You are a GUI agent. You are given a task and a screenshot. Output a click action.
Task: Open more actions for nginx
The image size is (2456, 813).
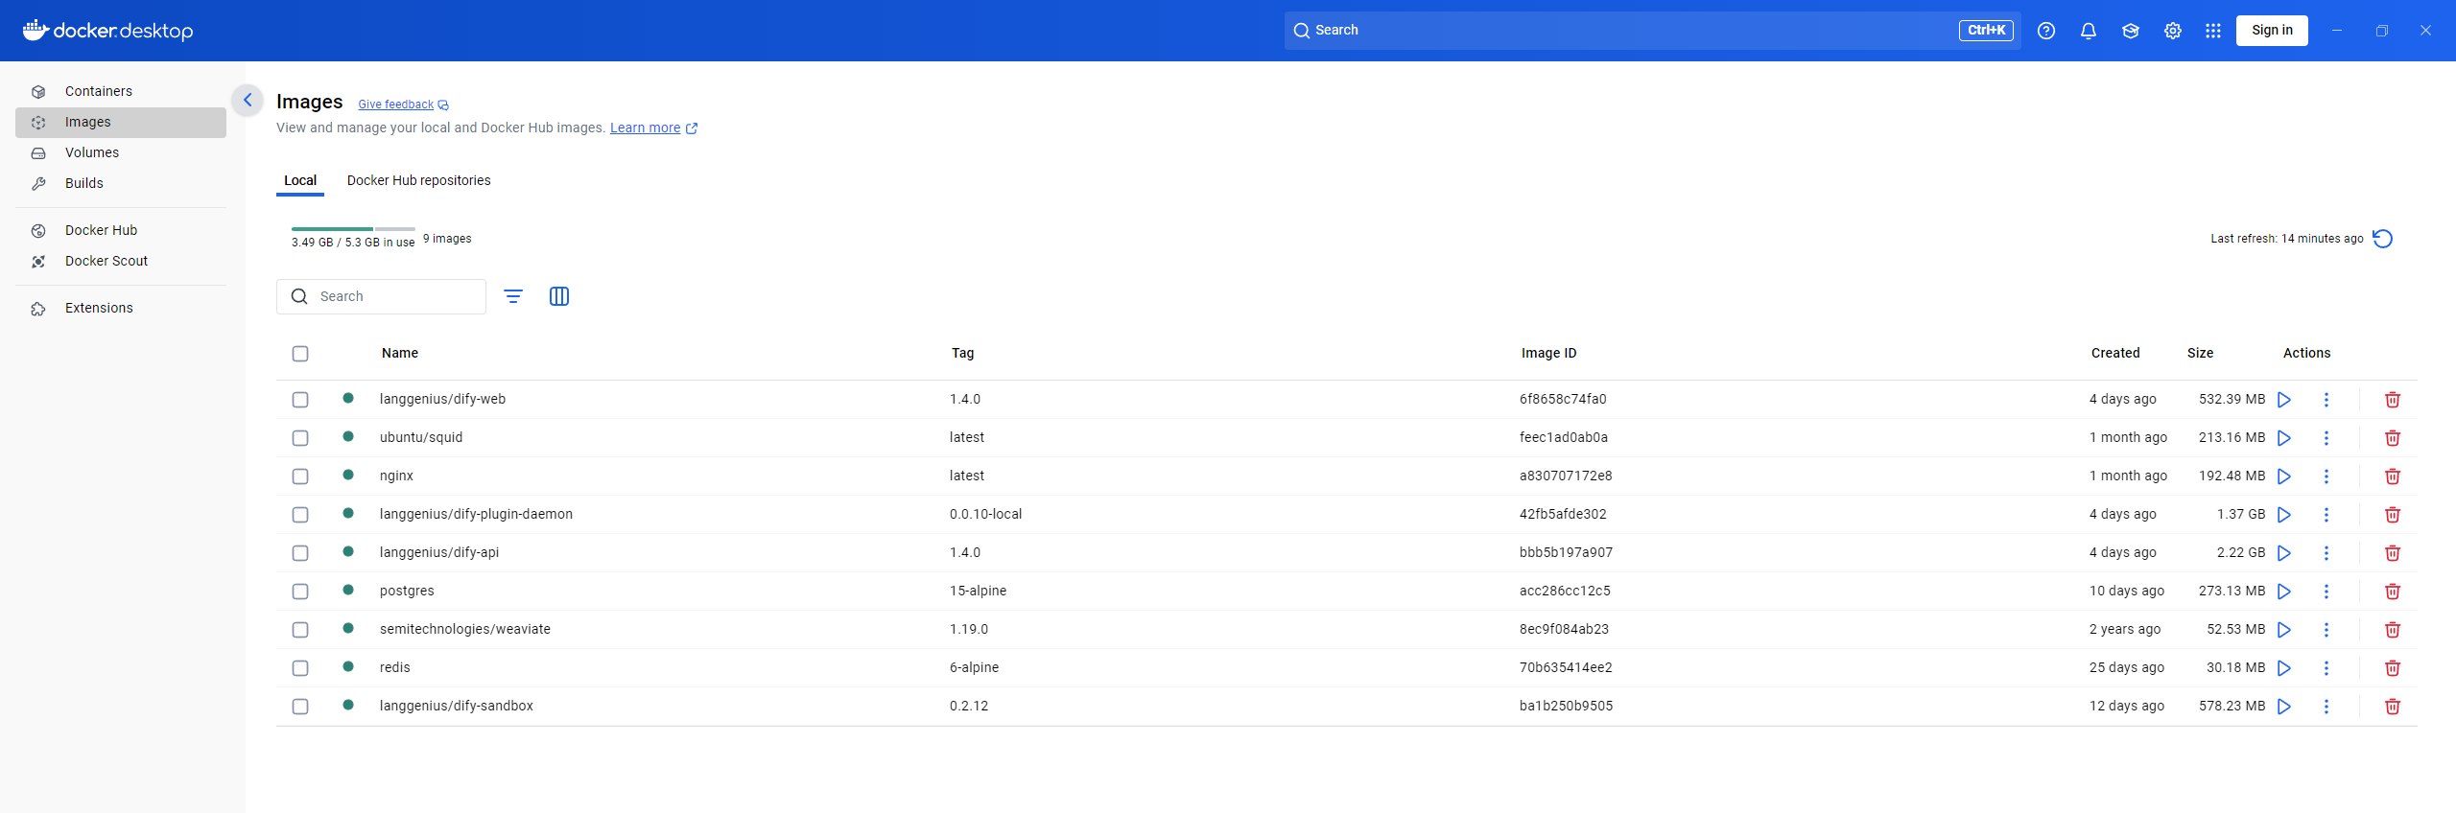[2326, 476]
